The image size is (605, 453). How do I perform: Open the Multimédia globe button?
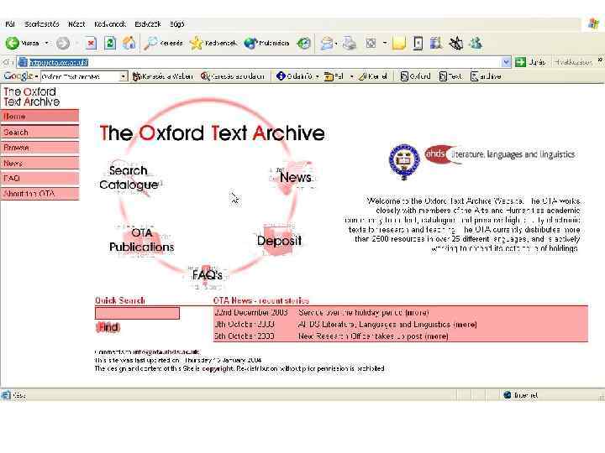coord(267,43)
